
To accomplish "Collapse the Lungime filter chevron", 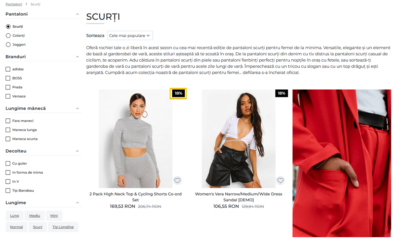I will pos(78,203).
